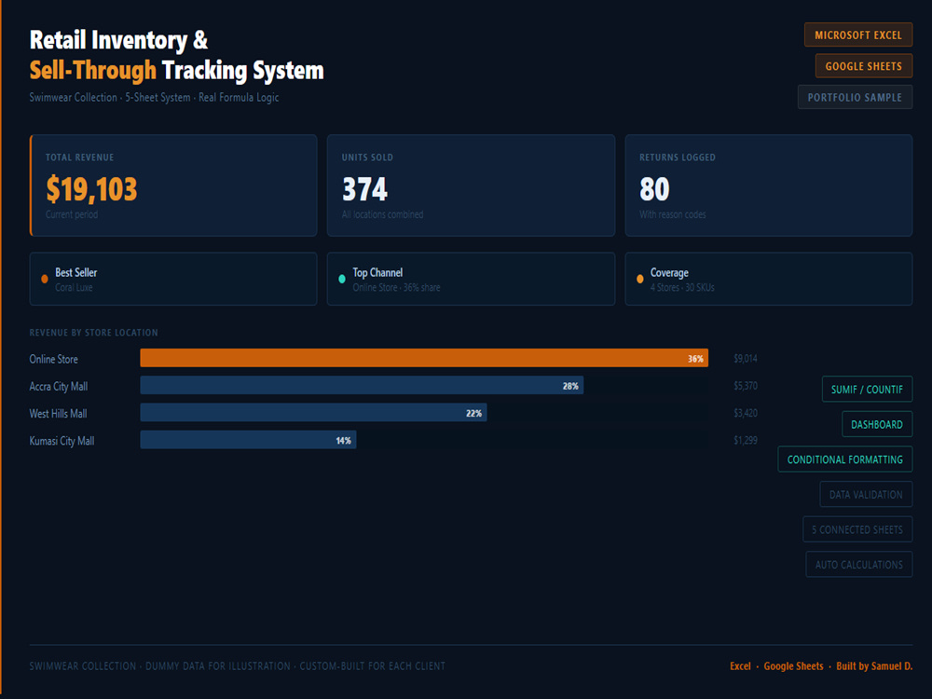
Task: Click 'Built by Samuel D.' footer text
Action: pyautogui.click(x=874, y=666)
